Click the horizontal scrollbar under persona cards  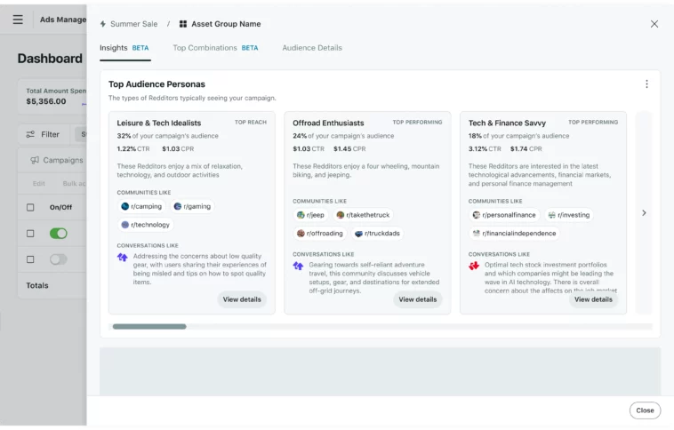click(149, 327)
